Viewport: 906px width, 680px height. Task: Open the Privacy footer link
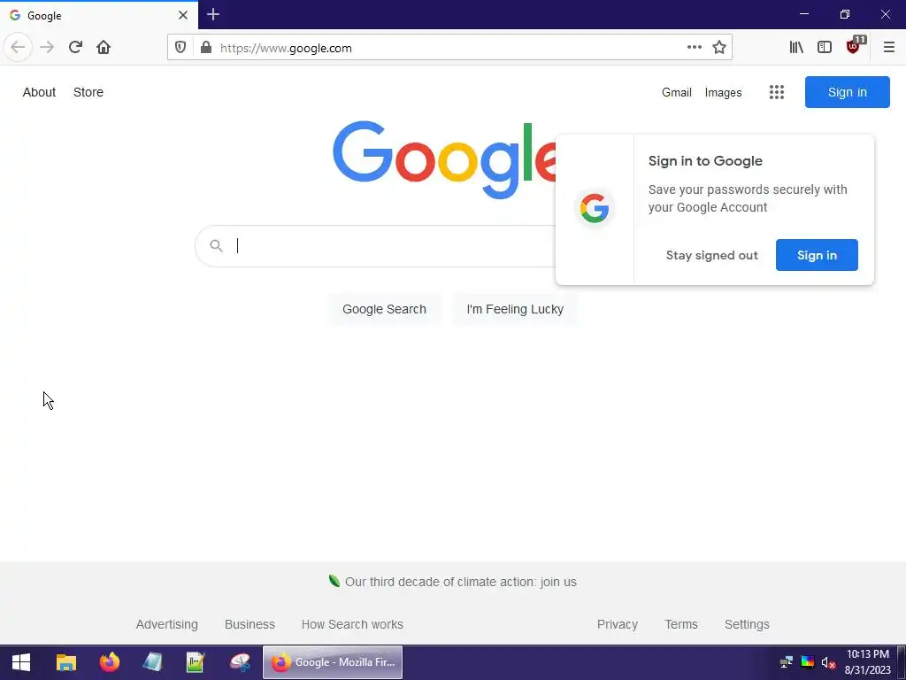pos(617,624)
